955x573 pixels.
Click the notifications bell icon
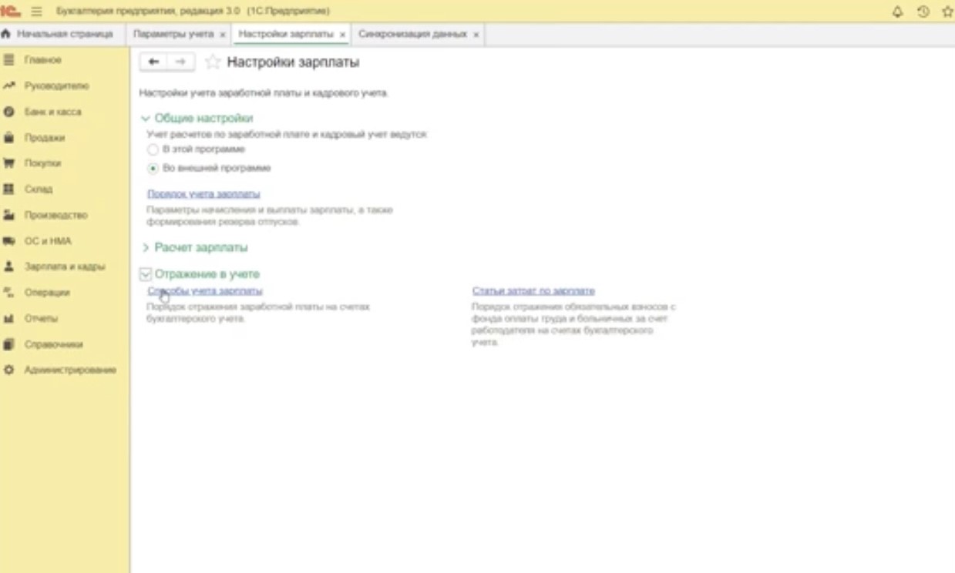[897, 12]
